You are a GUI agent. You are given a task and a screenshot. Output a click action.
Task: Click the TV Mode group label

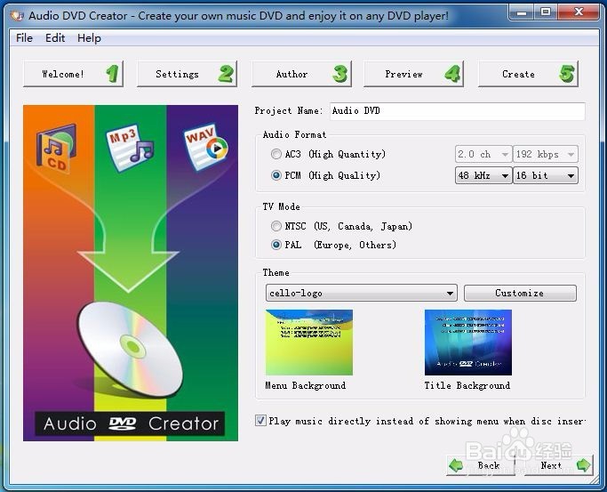282,207
